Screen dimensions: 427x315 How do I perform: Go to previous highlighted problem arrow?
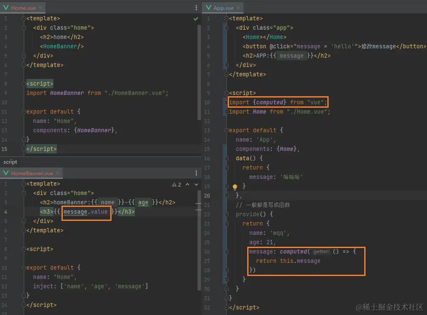tap(187, 184)
